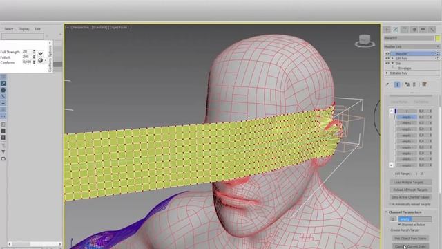The height and width of the screenshot is (249, 442).
Task: Select the highlighted empty morph channel button
Action: click(x=406, y=117)
